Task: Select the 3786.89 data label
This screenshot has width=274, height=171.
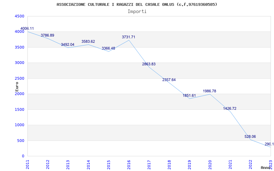Action: tap(48, 35)
